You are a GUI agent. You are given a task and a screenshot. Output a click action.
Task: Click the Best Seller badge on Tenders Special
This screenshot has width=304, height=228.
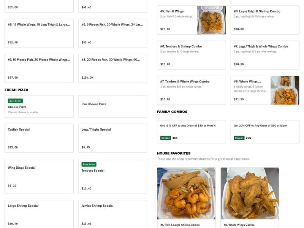(x=88, y=164)
